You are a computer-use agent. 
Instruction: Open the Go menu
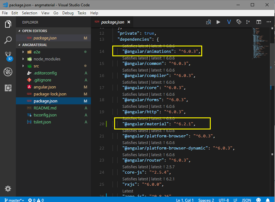(x=56, y=13)
